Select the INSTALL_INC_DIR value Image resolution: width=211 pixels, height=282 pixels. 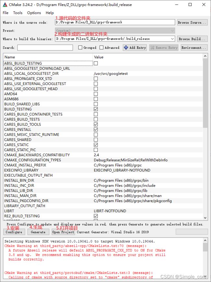pyautogui.click(x=125, y=185)
